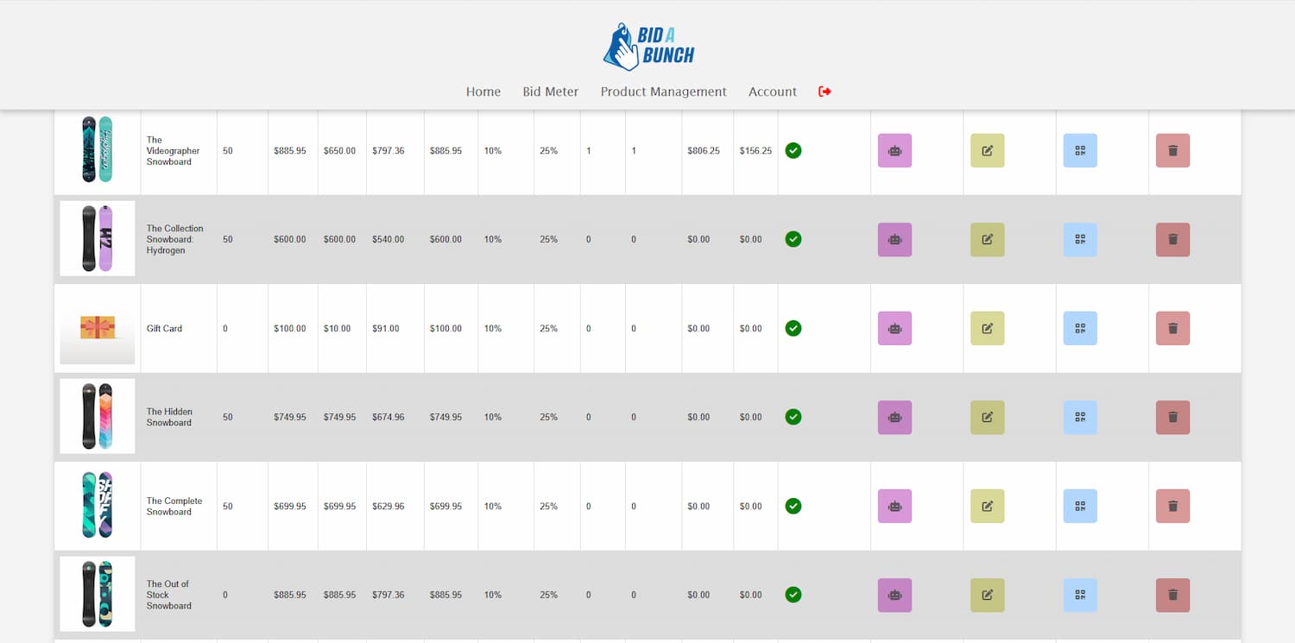Toggle the status checkmark for The Videographer Snowboard
1295x643 pixels.
tap(793, 151)
